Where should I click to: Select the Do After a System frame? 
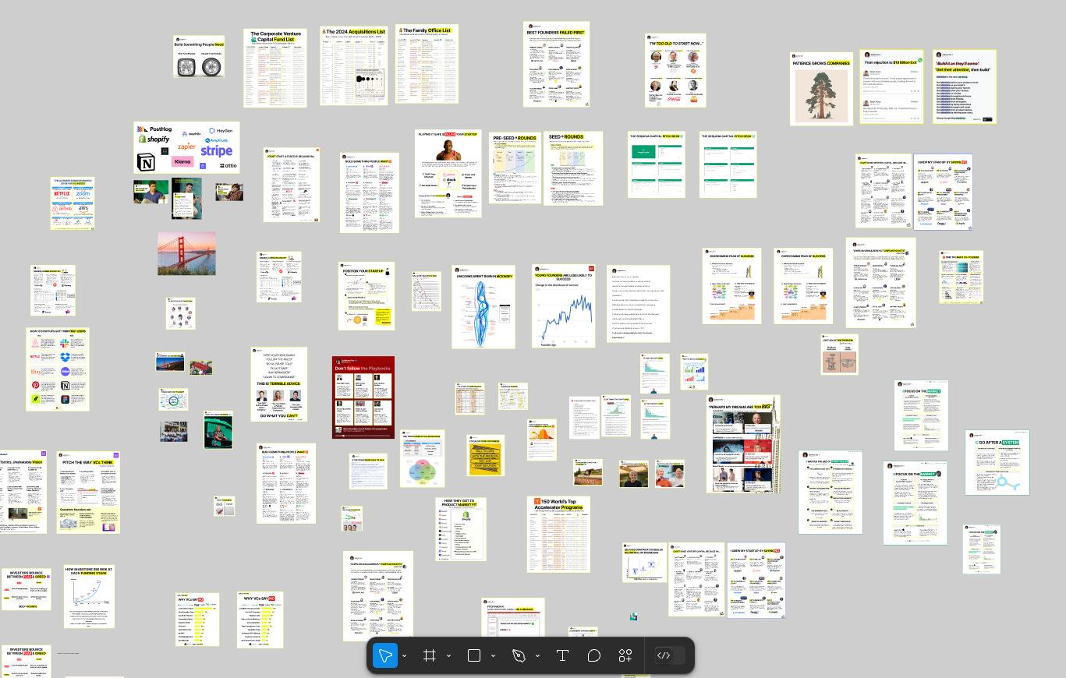[x=997, y=462]
